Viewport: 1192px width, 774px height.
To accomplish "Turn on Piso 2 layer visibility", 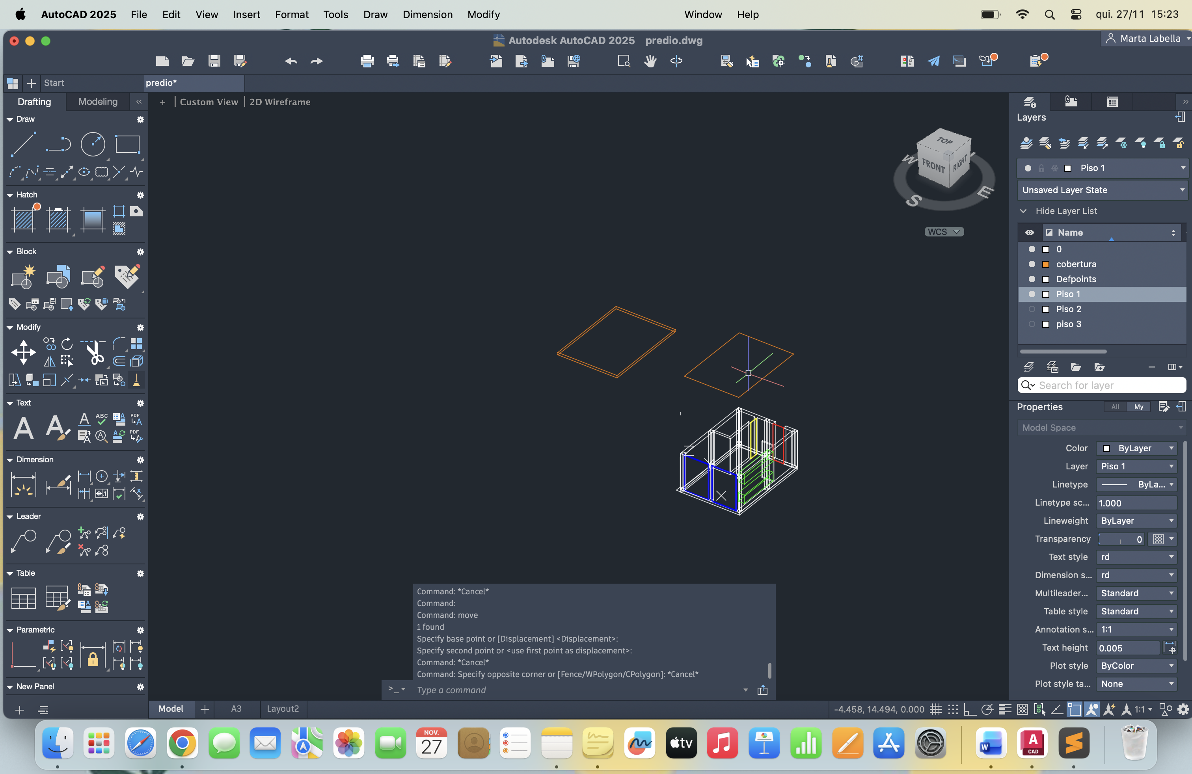I will pos(1032,309).
